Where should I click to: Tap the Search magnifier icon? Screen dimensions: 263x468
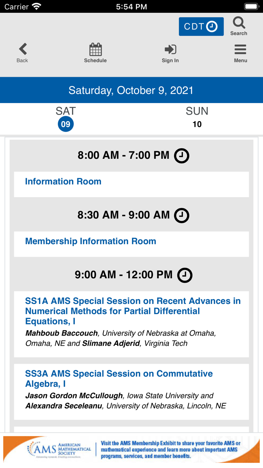pyautogui.click(x=239, y=23)
